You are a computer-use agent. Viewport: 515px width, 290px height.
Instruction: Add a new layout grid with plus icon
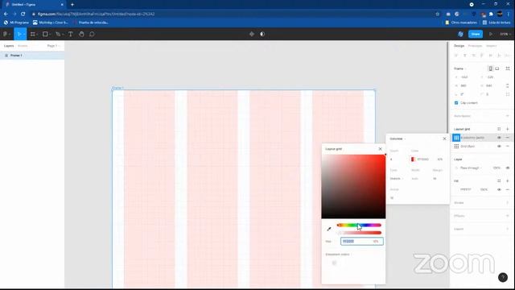click(x=508, y=129)
